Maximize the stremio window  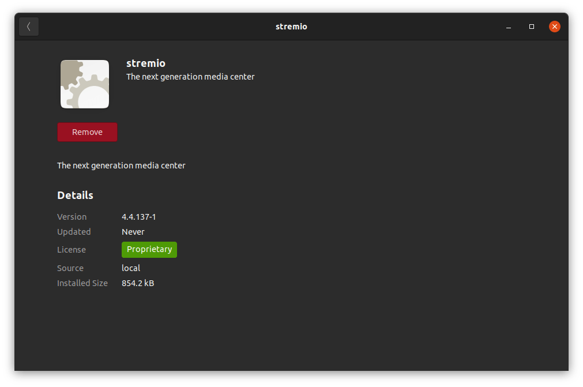point(532,27)
